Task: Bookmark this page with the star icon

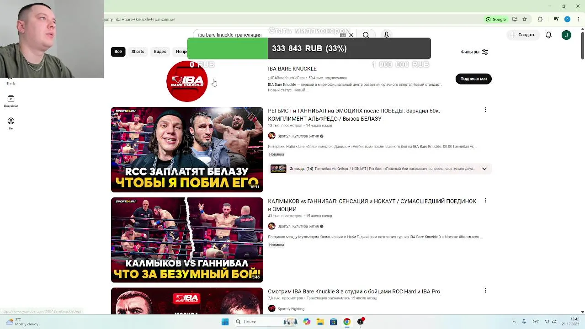Action: [525, 19]
